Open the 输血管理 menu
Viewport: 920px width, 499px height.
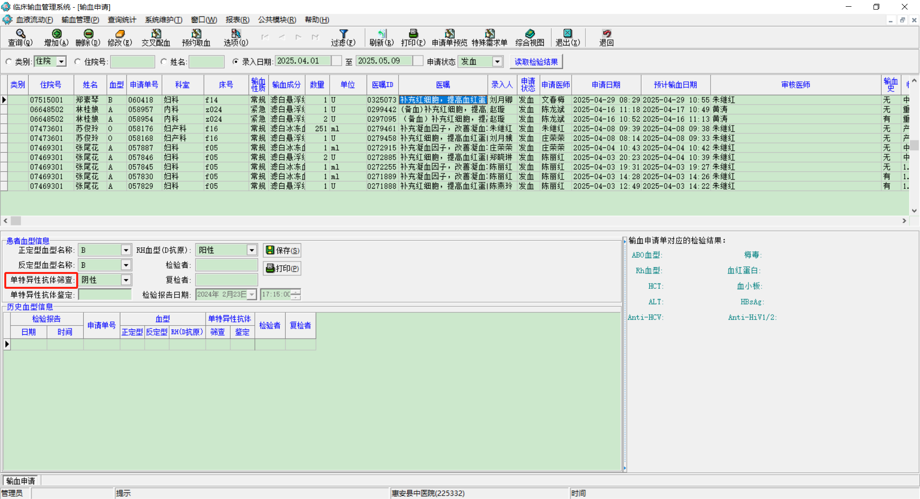(x=80, y=20)
